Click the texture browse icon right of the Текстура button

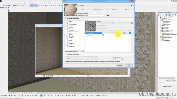(x=132, y=23)
